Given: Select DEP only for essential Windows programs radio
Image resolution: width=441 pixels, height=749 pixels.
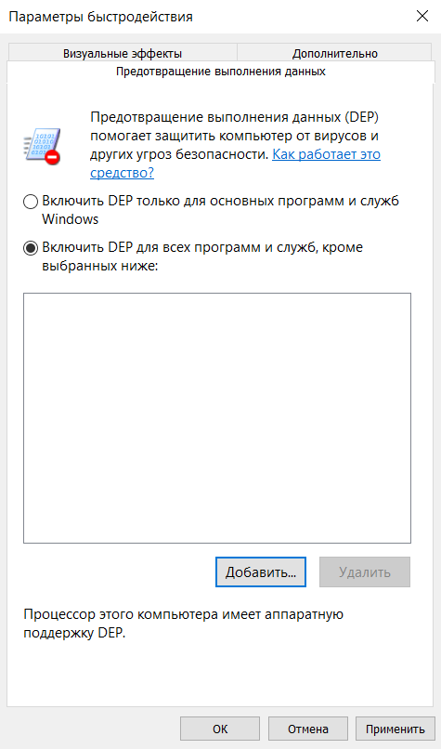Looking at the screenshot, I should 31,202.
